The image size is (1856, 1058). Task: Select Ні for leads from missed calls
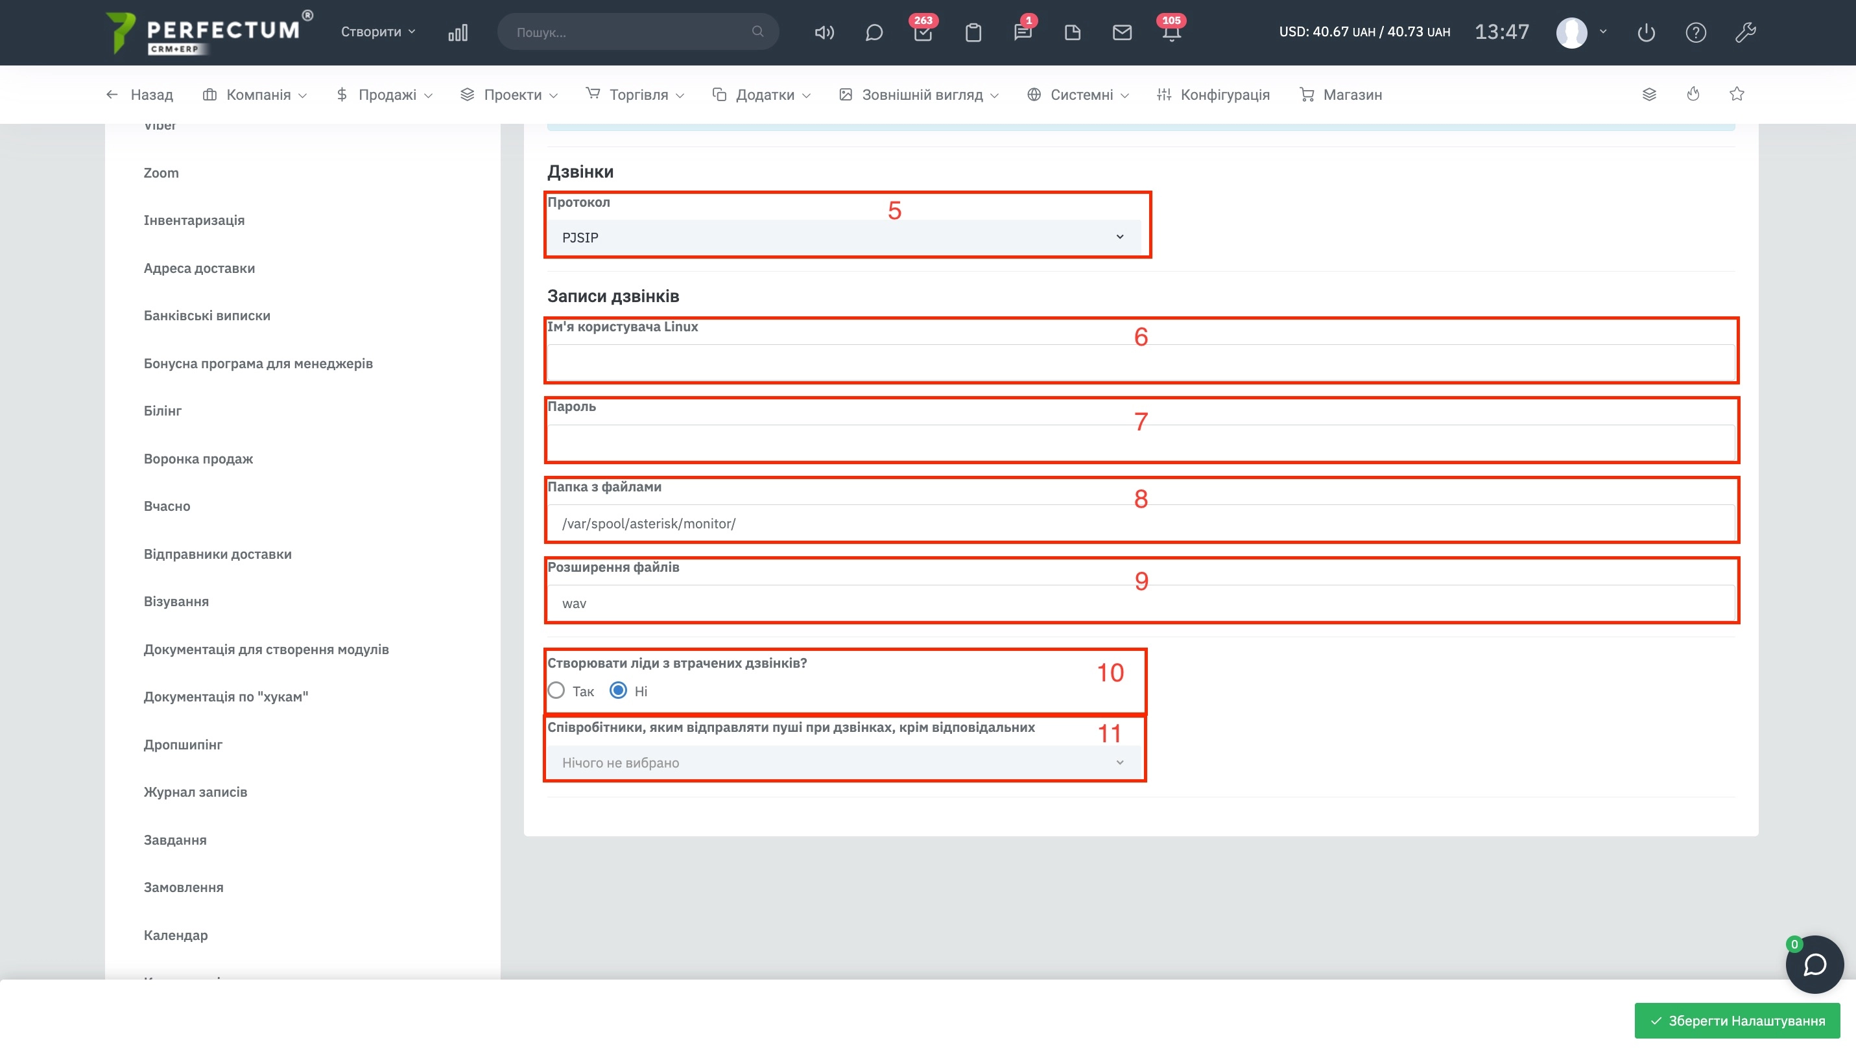pyautogui.click(x=618, y=690)
